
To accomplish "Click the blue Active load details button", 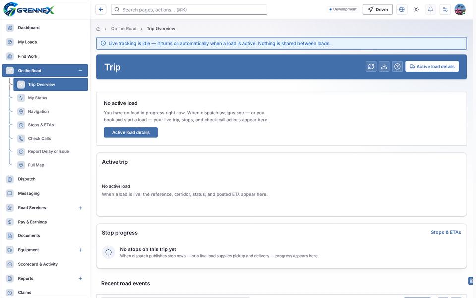I will click(130, 132).
